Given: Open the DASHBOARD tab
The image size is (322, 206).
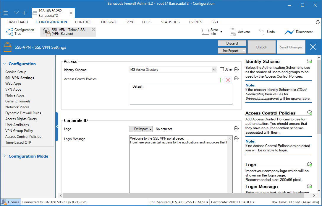Looking at the screenshot, I should click(17, 22).
